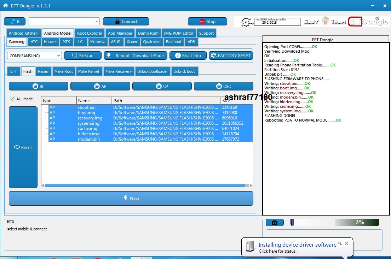Toggle the ALL Model checkbox
391x259 pixels.
click(x=12, y=99)
